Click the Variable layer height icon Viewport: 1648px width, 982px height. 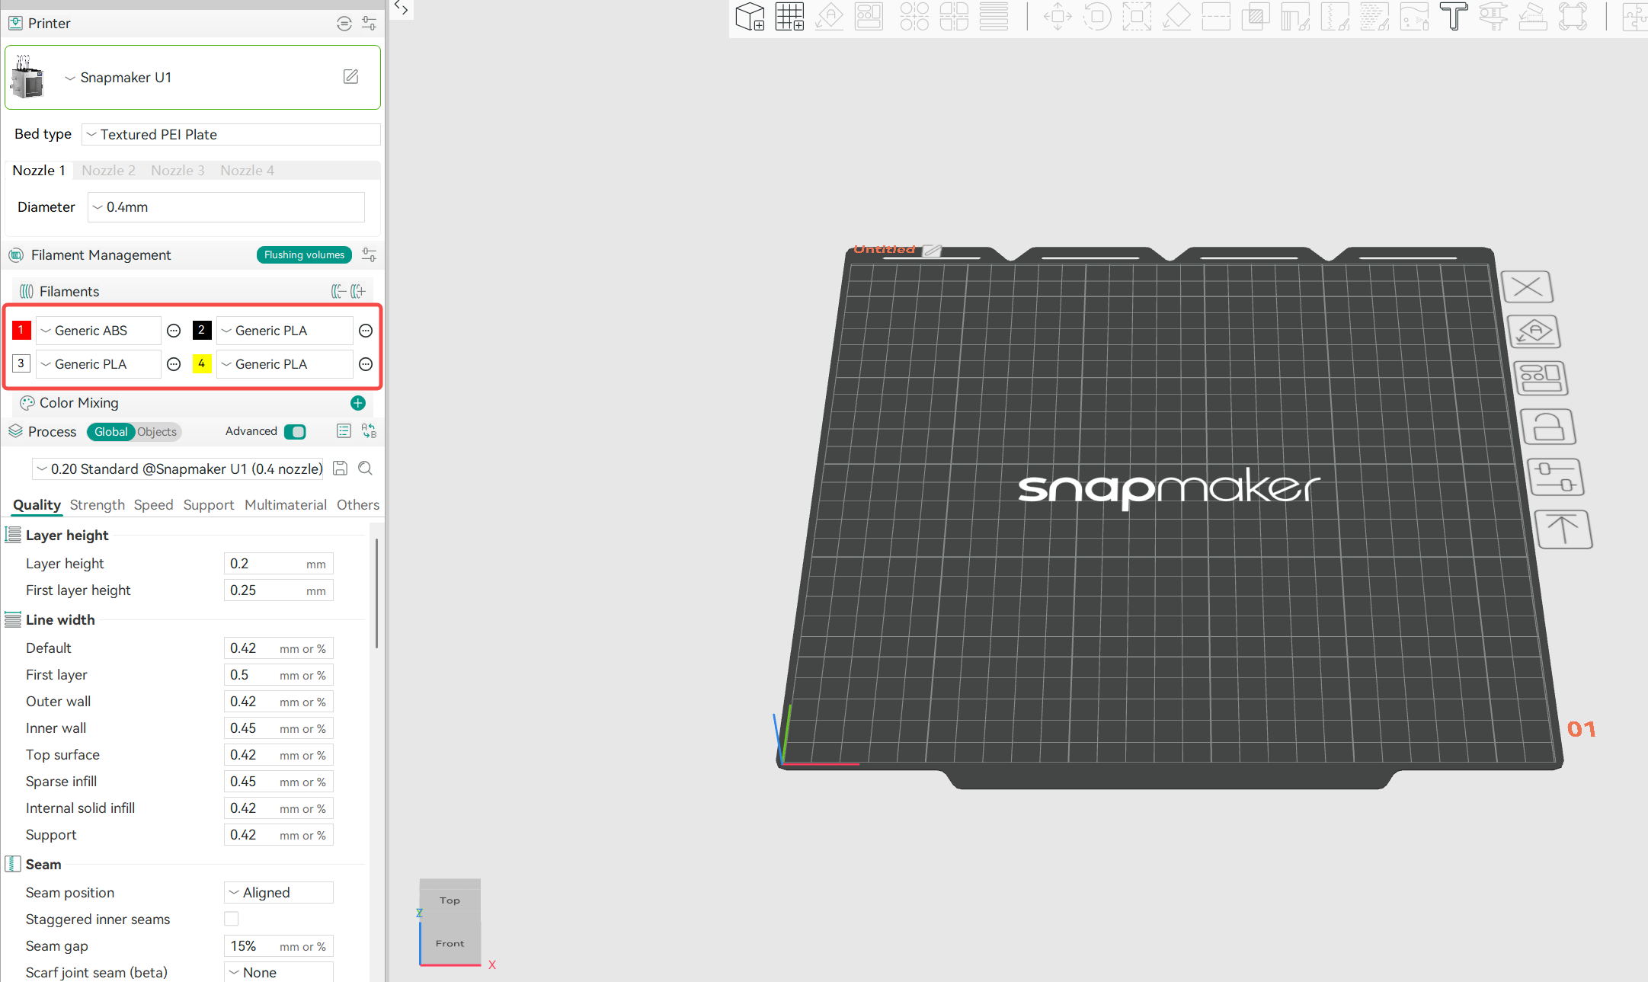tap(994, 16)
